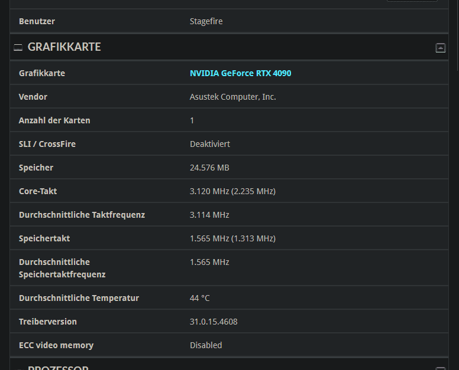
Task: Select the GRAFIKKARTE section heading
Action: coord(64,47)
